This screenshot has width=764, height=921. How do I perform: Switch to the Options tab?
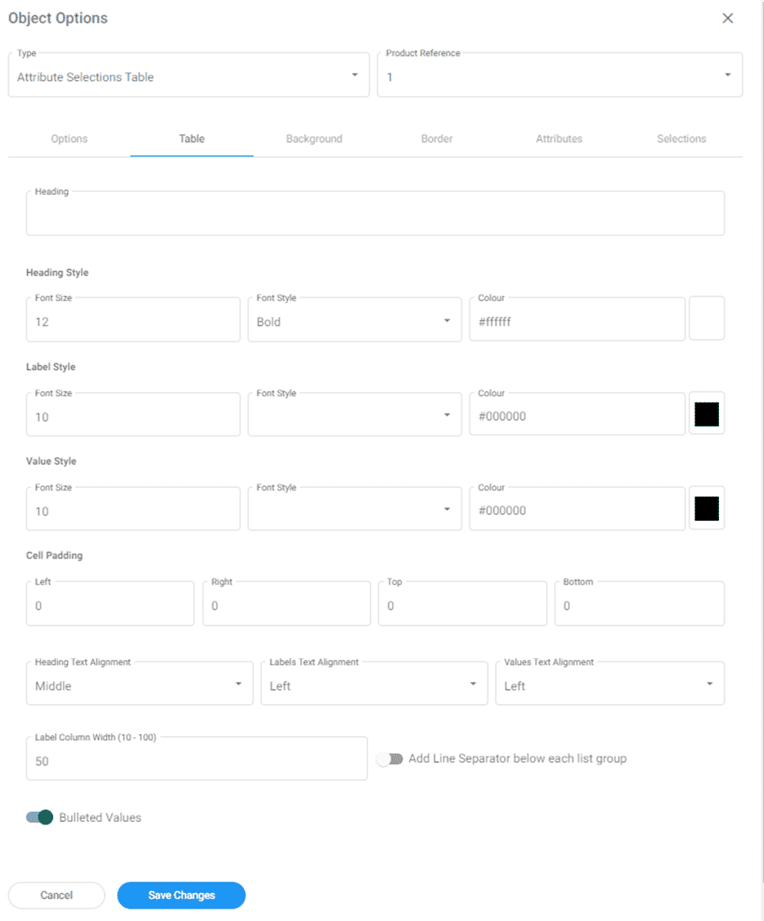69,138
